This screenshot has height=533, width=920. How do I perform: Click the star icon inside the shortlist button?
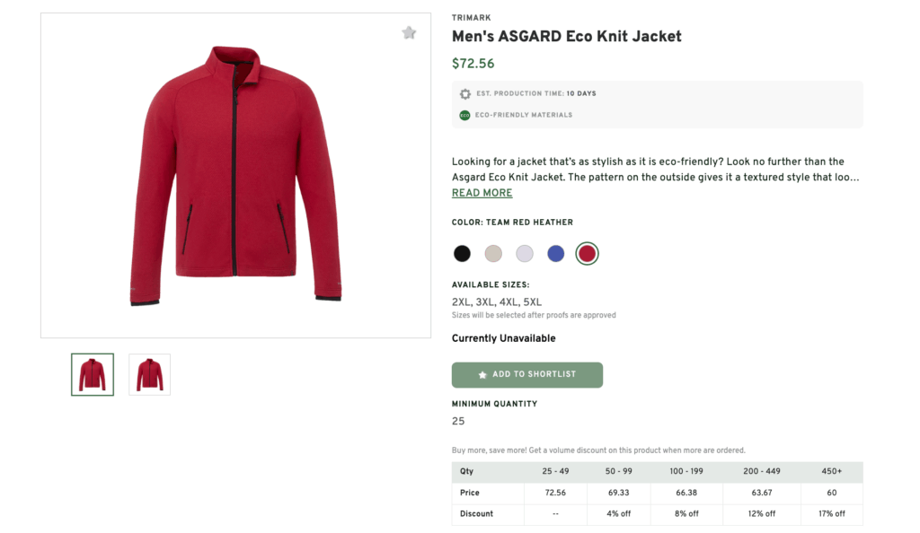click(484, 374)
